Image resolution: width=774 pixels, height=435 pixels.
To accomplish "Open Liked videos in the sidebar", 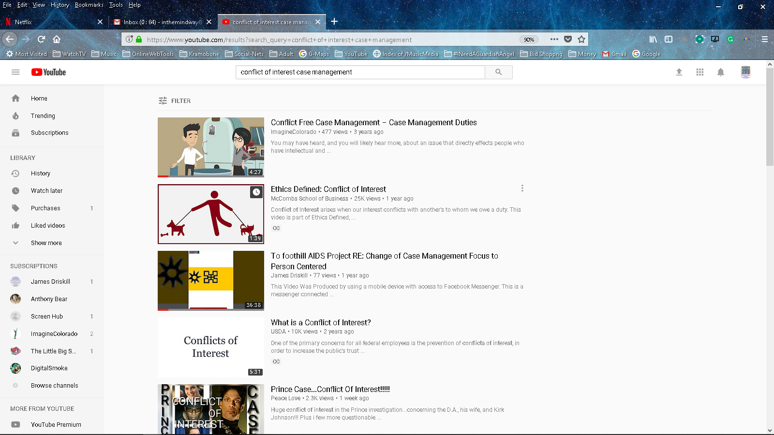I will click(52, 225).
